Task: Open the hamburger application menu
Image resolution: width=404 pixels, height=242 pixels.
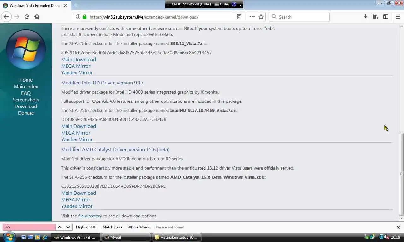Action: (x=398, y=17)
